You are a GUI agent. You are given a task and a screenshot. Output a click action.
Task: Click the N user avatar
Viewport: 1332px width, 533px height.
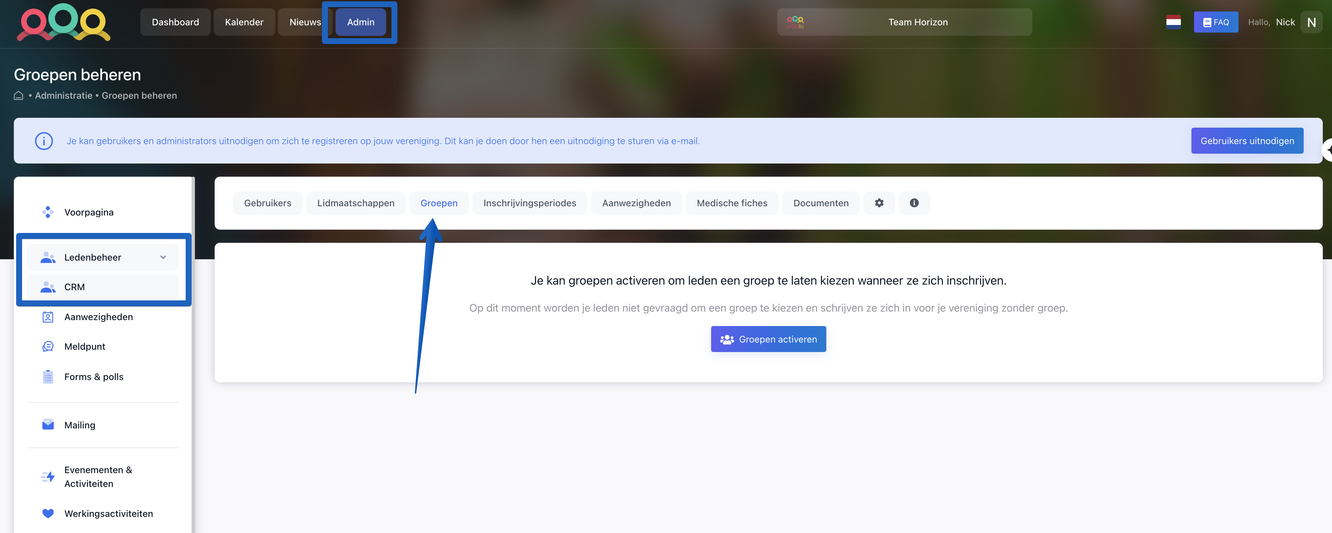coord(1311,22)
